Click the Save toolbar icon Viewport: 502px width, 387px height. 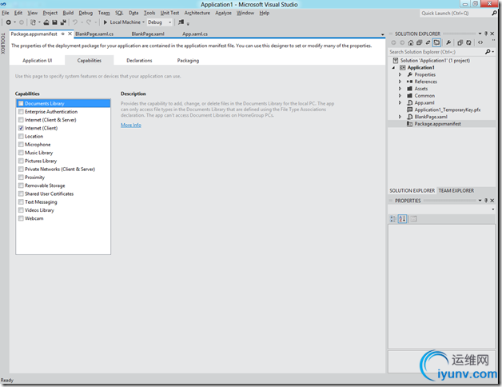(x=54, y=22)
